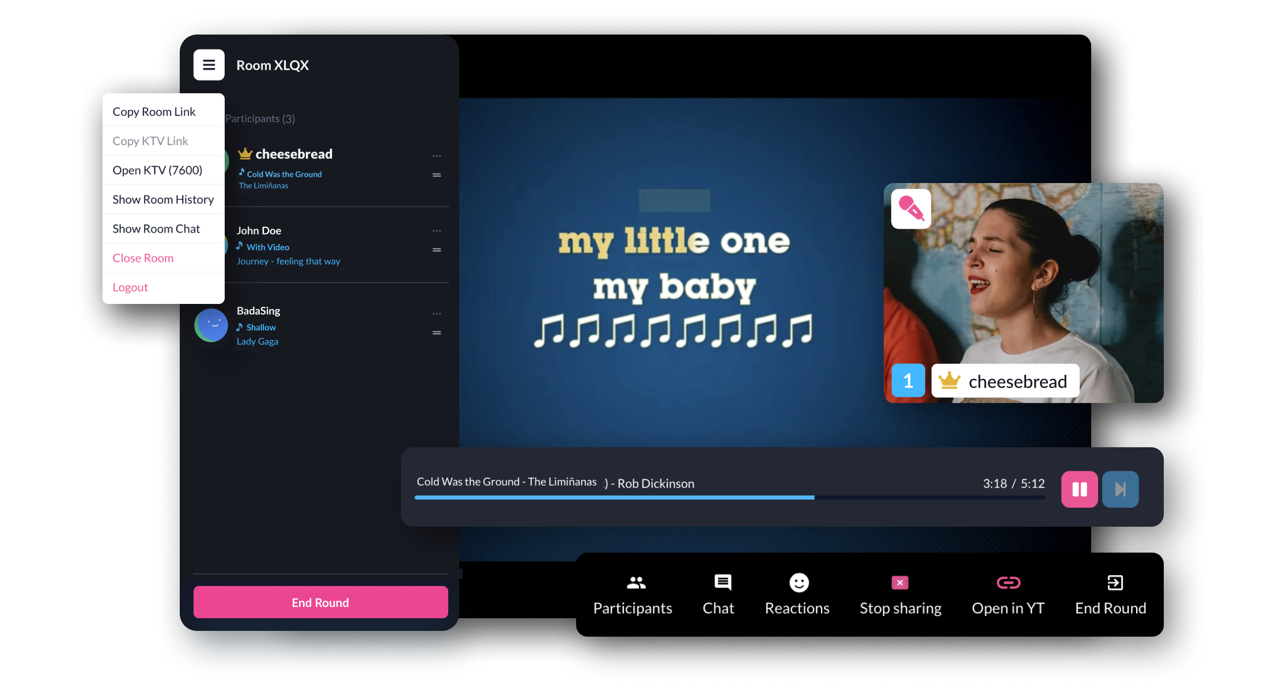Screen dimensions: 1279x685
Task: Pause the song with the pink pause button
Action: pyautogui.click(x=1079, y=489)
